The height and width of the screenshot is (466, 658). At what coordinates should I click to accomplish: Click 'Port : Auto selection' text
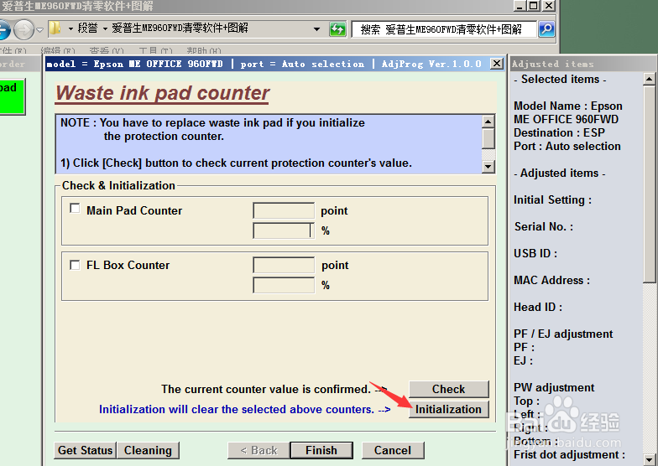pos(567,146)
